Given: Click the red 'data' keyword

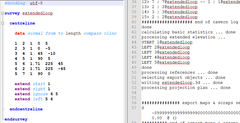Looking at the screenshot, I should pyautogui.click(x=20, y=33).
